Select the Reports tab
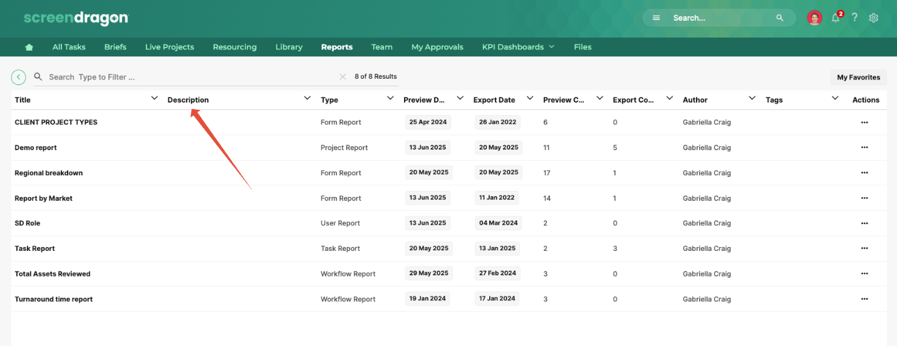 pos(337,47)
